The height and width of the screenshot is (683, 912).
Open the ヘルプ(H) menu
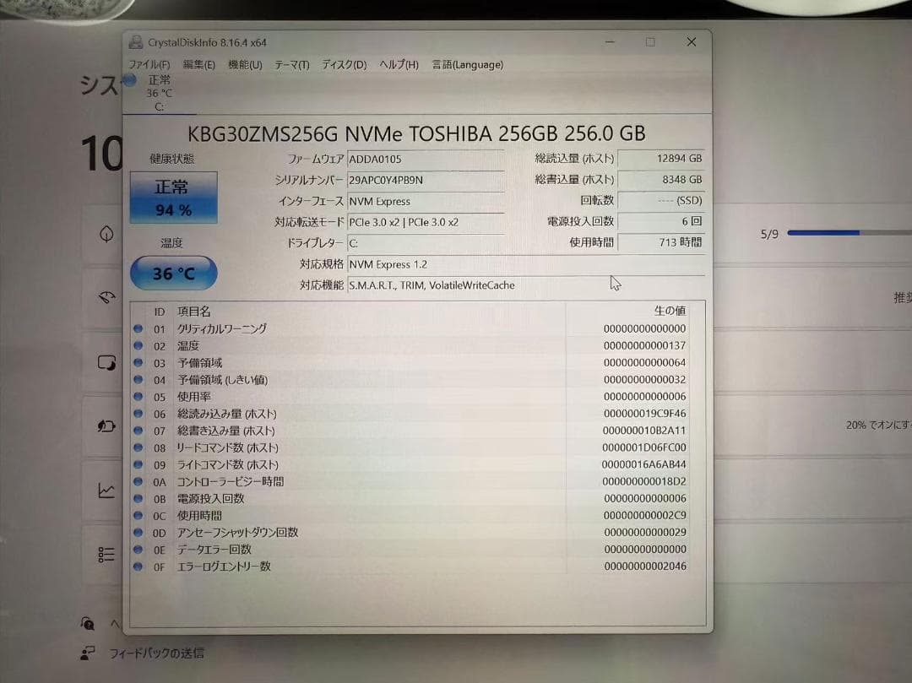click(x=397, y=64)
